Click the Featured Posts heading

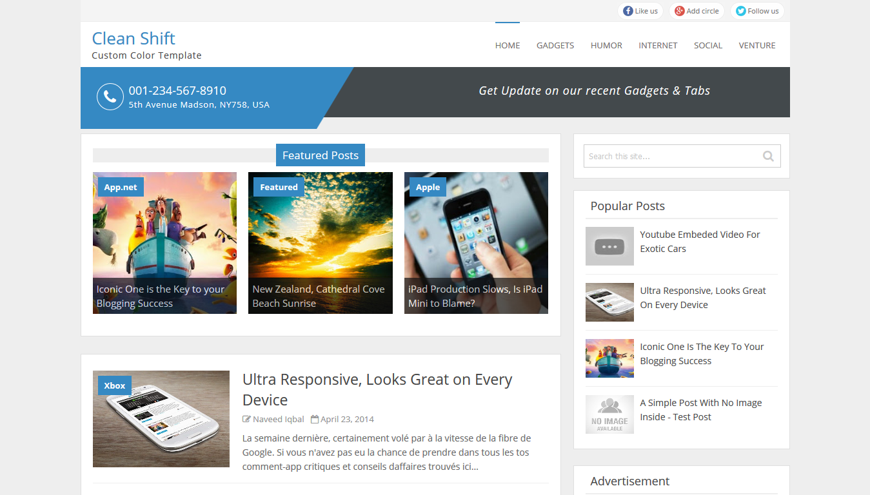click(321, 155)
